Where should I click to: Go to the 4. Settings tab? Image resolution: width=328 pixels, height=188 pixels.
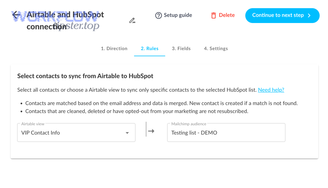coord(216,49)
